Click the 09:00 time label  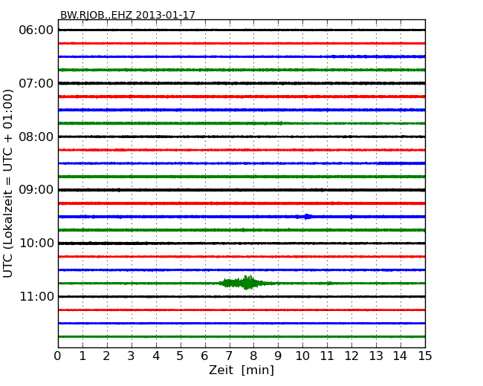pos(36,190)
